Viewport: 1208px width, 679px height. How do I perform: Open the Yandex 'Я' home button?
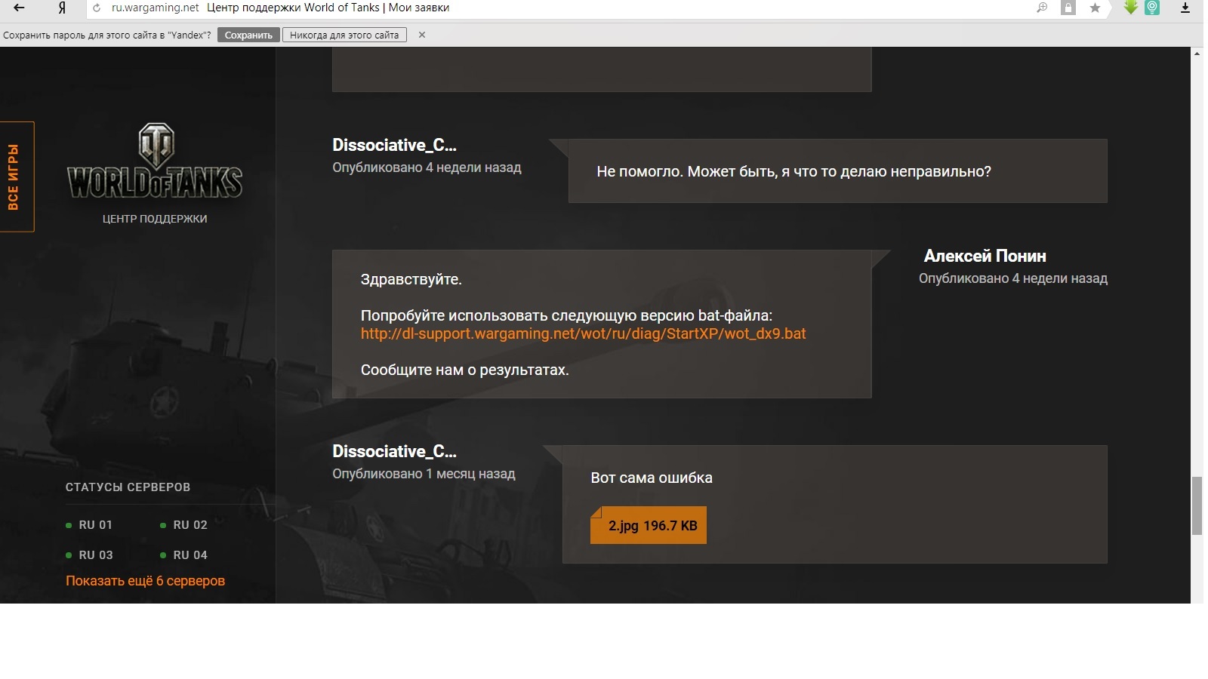[x=62, y=8]
